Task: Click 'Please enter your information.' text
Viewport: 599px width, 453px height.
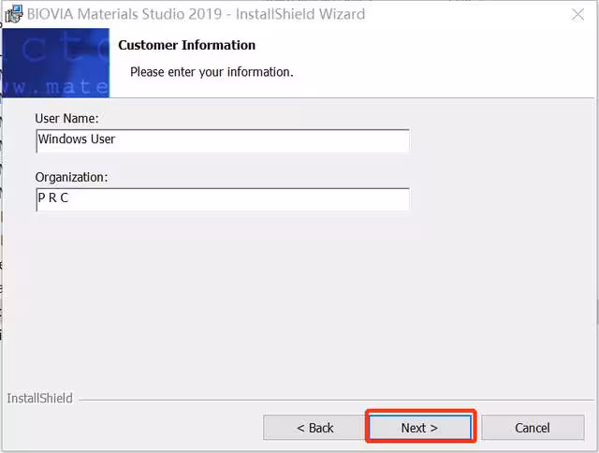Action: 212,72
